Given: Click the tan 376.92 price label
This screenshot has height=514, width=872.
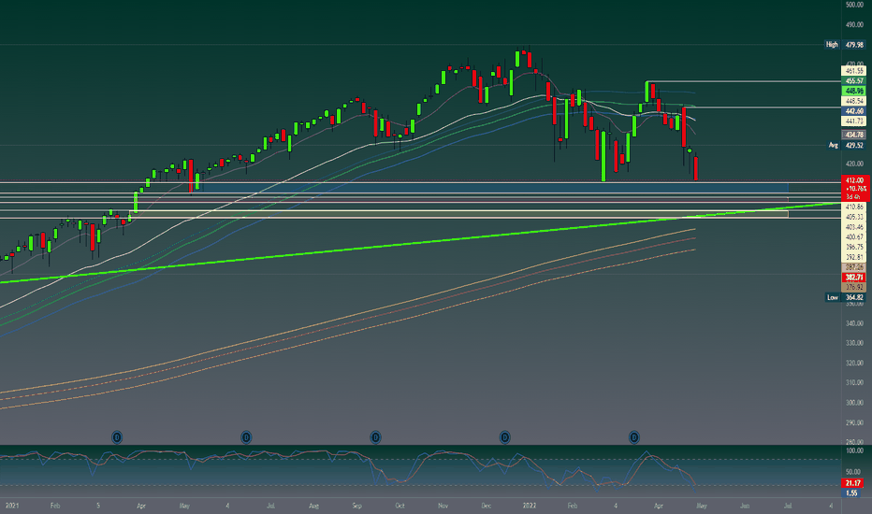Looking at the screenshot, I should click(854, 287).
